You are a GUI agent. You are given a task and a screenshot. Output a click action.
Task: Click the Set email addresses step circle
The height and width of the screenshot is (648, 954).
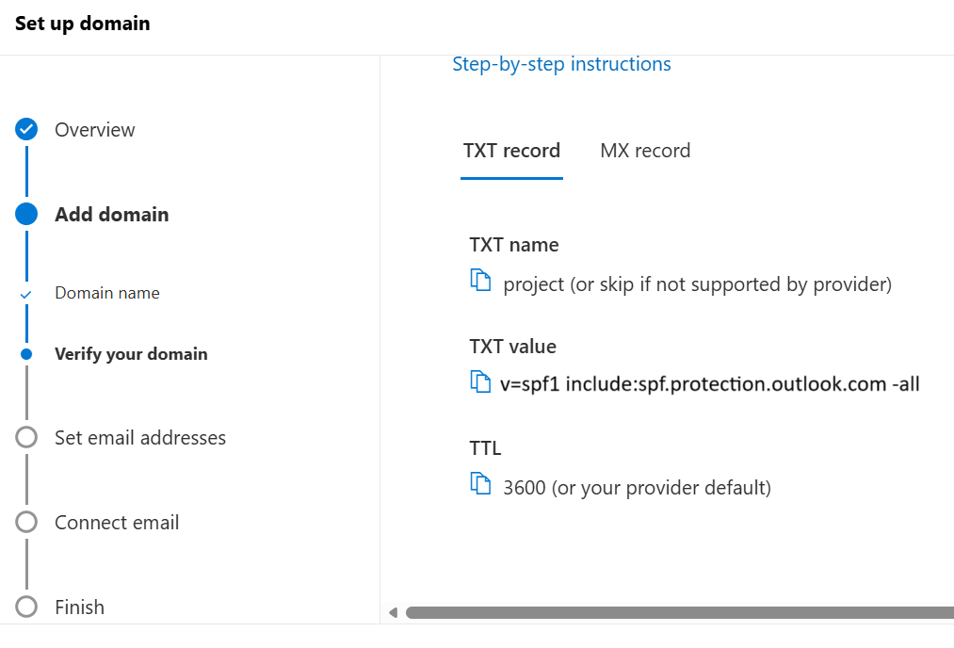click(x=26, y=437)
